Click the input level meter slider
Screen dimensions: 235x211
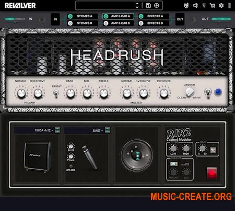click(15, 19)
